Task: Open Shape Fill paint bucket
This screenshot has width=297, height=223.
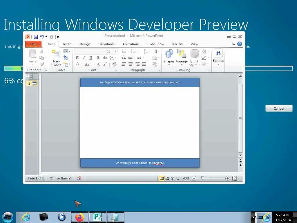Action: coord(204,51)
